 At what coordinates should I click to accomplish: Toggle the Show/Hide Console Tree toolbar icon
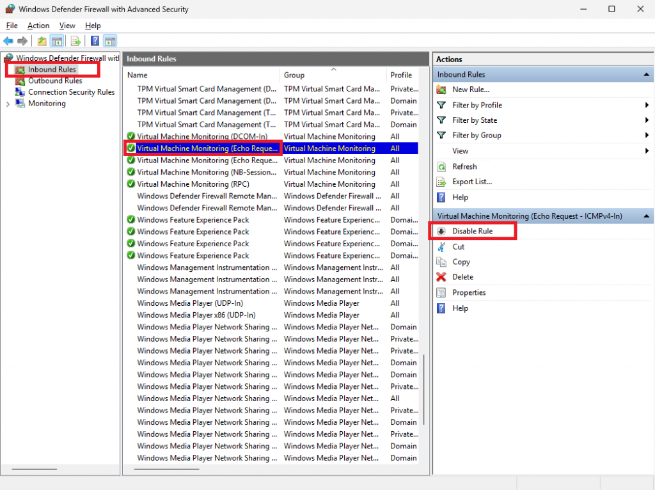pyautogui.click(x=57, y=41)
